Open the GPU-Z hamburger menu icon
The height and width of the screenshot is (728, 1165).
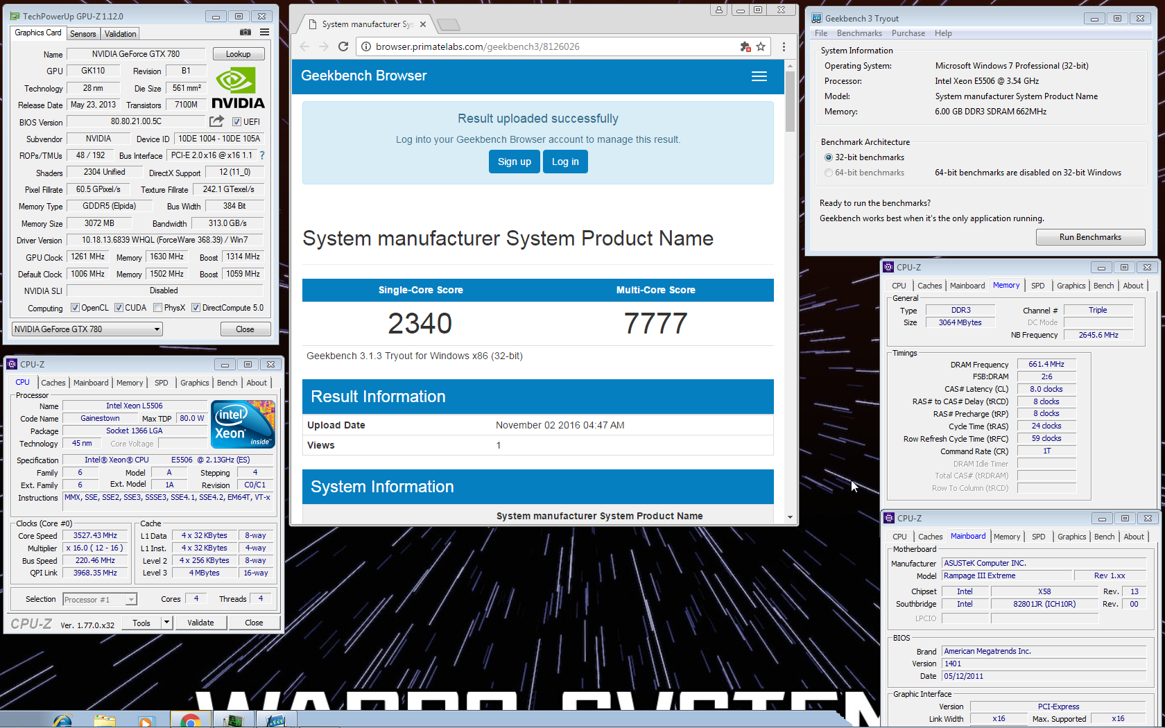point(264,32)
